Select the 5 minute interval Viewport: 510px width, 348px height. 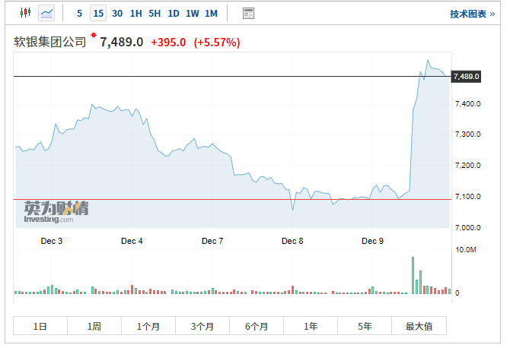[79, 14]
